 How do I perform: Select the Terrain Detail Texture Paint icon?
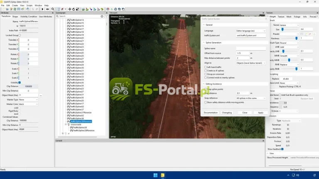(x=87, y=9)
